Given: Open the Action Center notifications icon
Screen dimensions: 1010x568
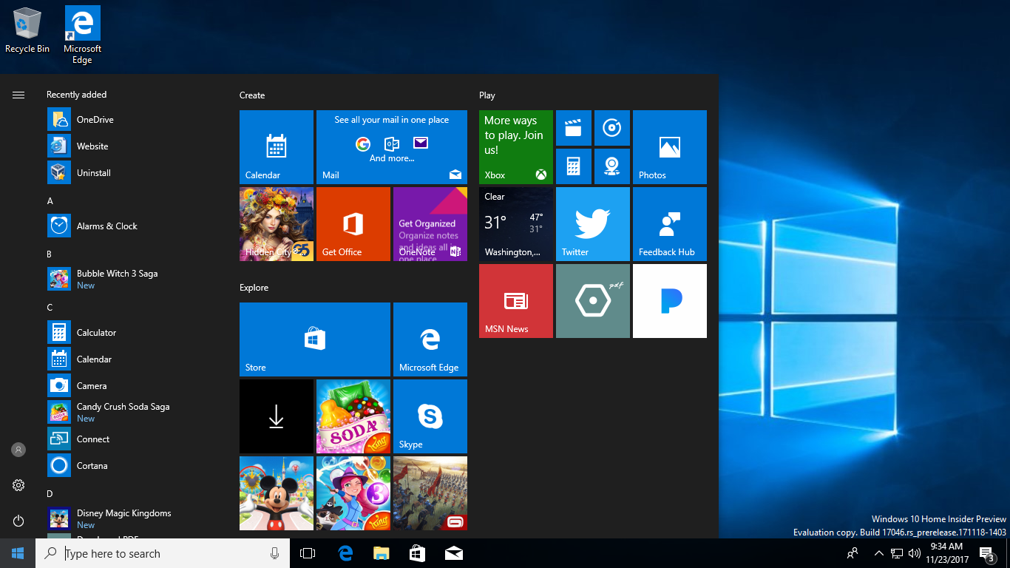Looking at the screenshot, I should point(986,553).
